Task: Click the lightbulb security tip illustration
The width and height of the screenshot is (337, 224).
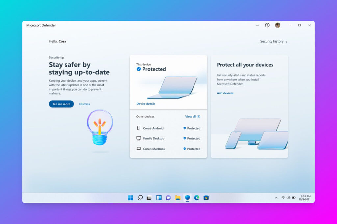Action: pyautogui.click(x=100, y=127)
